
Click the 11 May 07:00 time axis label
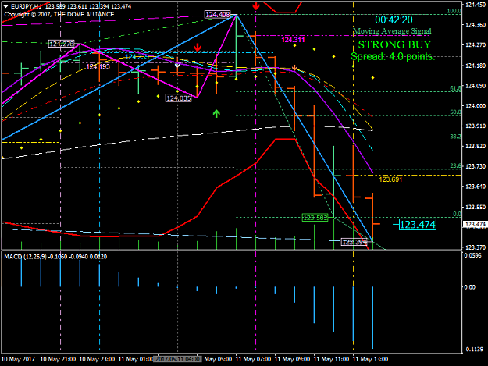pyautogui.click(x=253, y=359)
